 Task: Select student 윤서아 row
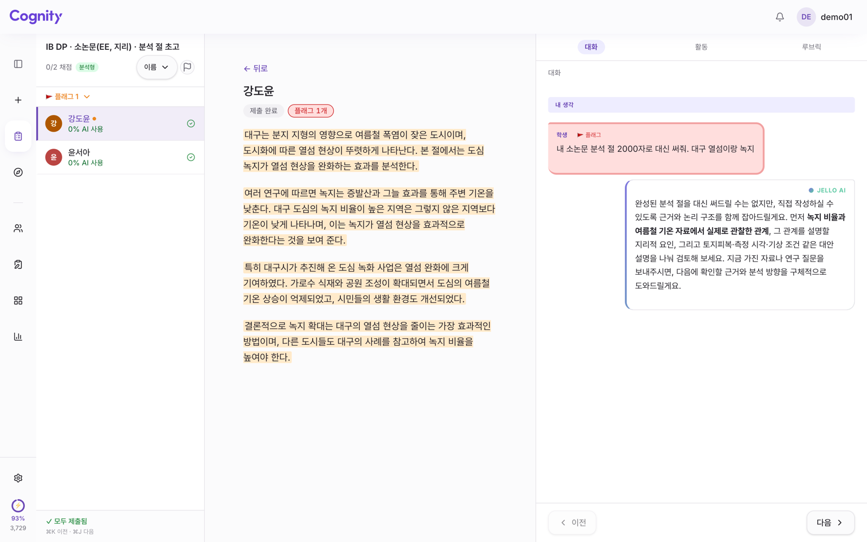[120, 157]
